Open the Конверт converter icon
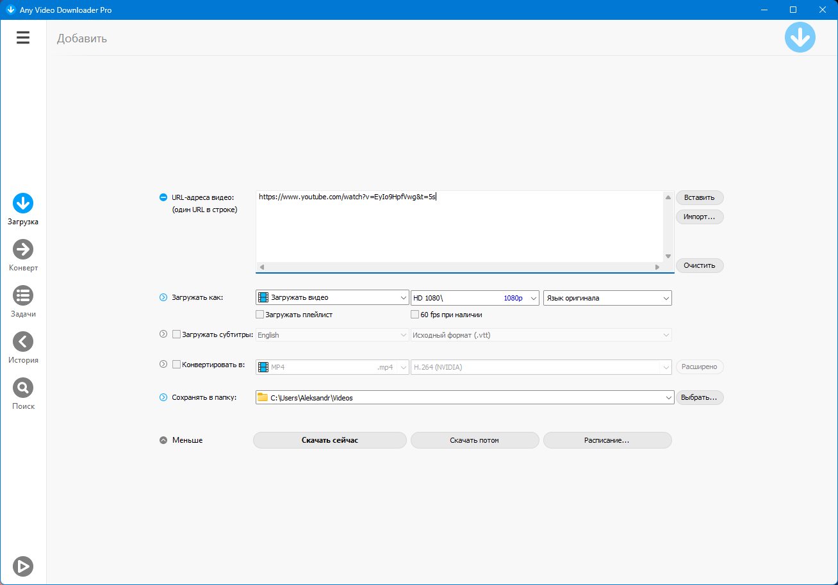838x585 pixels. pos(23,250)
